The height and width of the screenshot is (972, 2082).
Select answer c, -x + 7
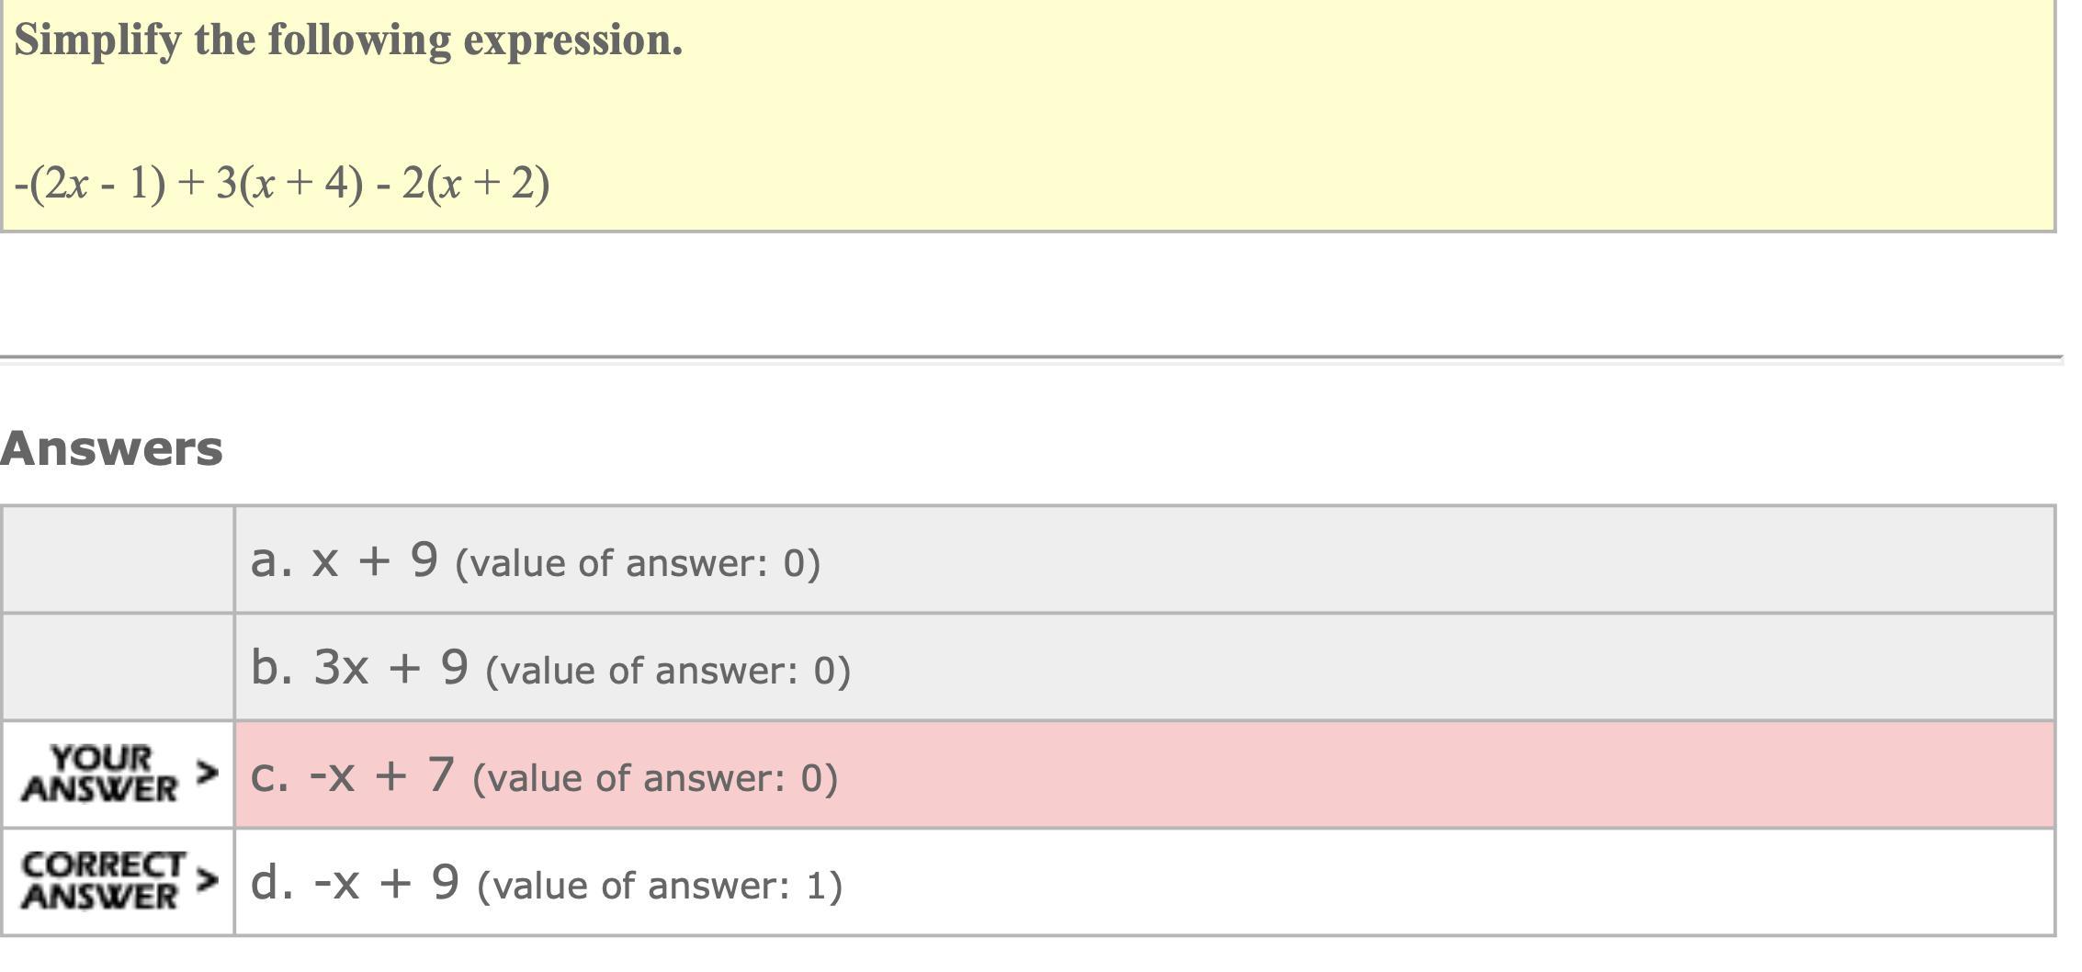coord(381,774)
